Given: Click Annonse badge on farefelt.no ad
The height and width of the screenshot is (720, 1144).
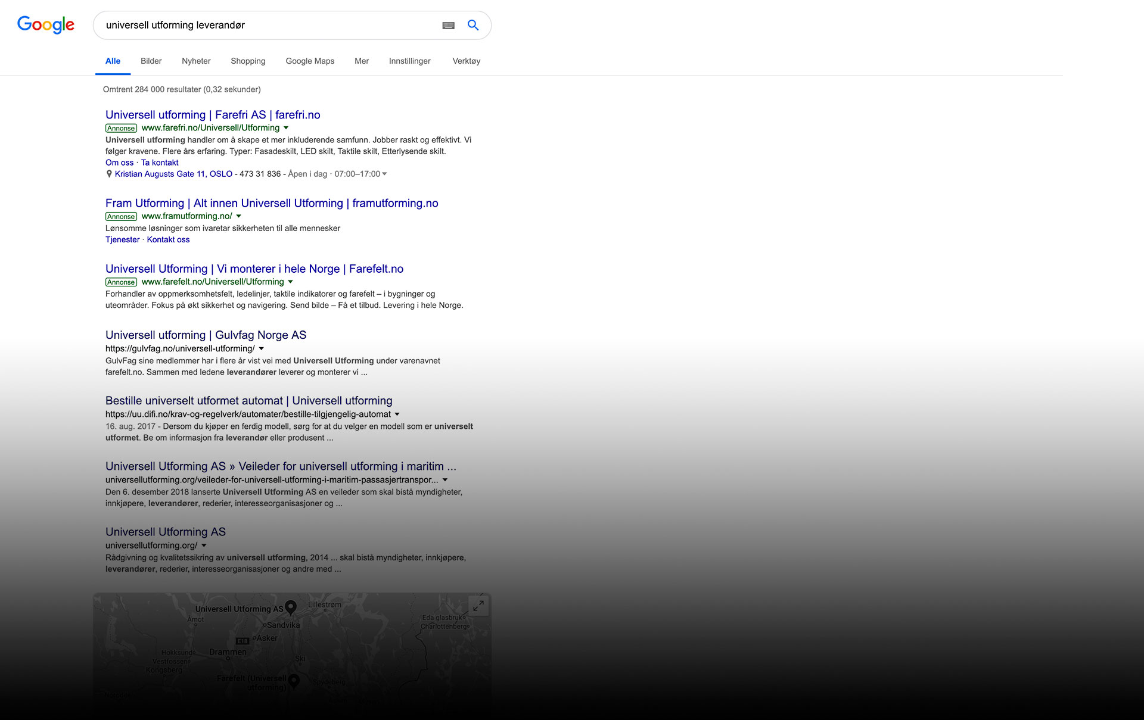Looking at the screenshot, I should tap(122, 282).
